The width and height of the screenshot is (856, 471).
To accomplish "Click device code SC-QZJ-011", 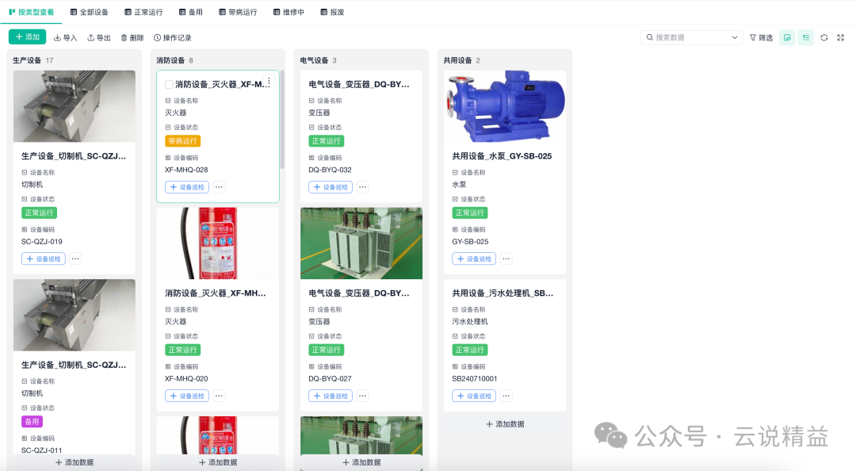I will 41,450.
